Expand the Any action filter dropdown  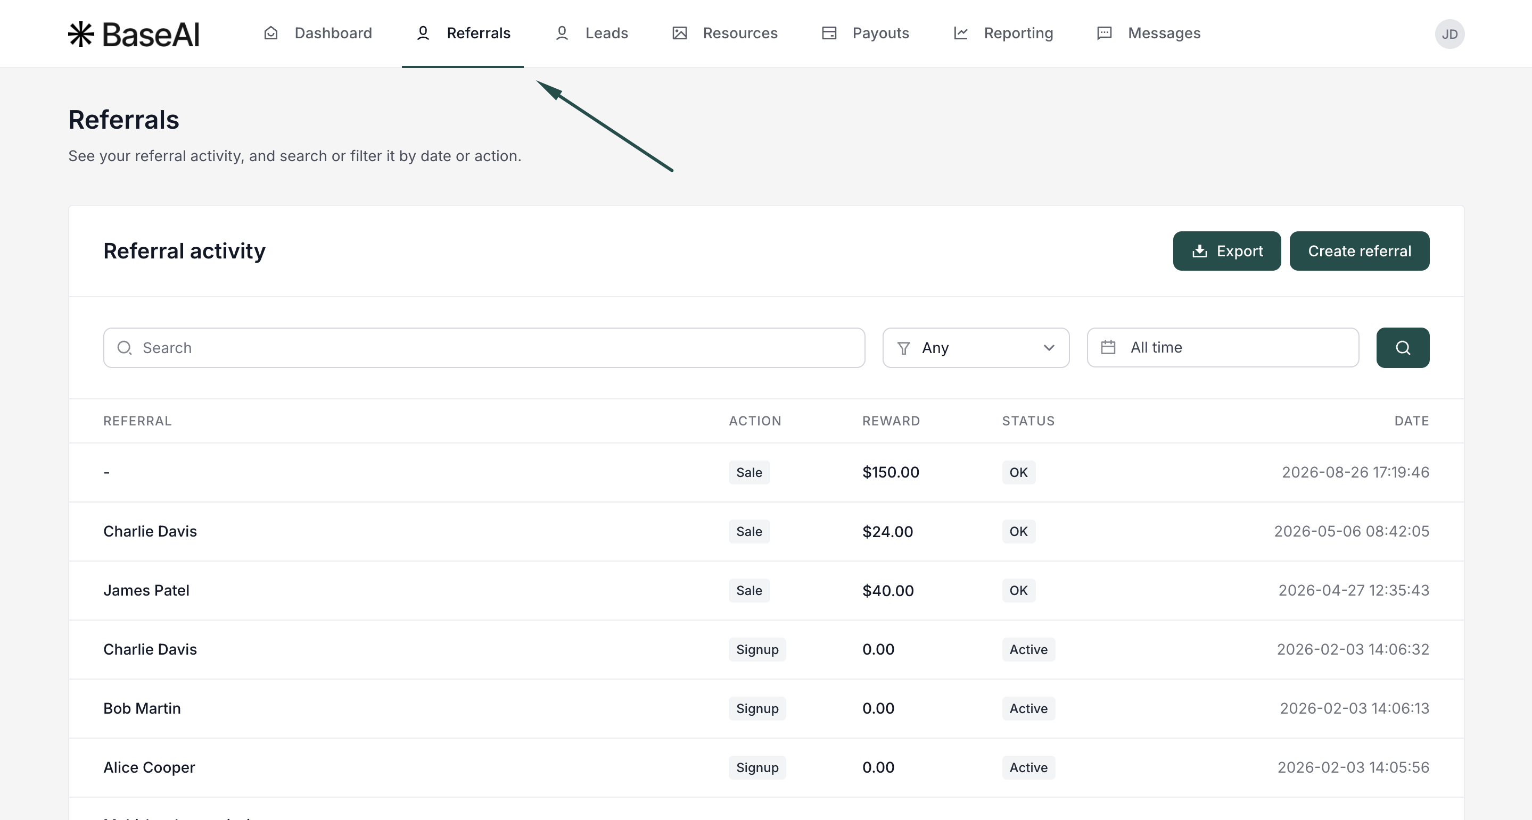(x=975, y=348)
